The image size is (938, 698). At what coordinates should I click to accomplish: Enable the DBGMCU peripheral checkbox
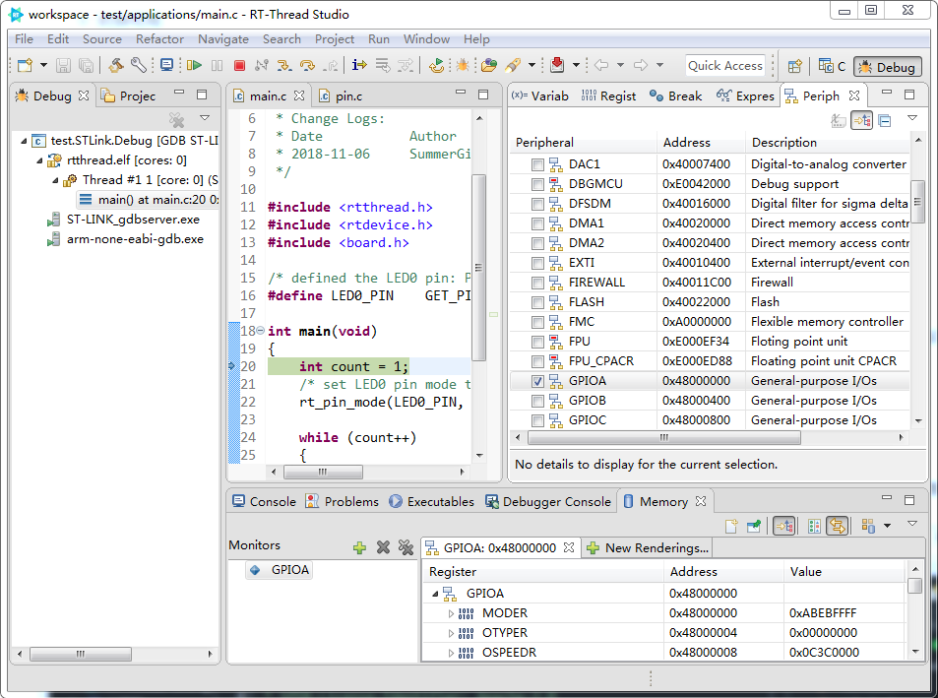coord(537,184)
